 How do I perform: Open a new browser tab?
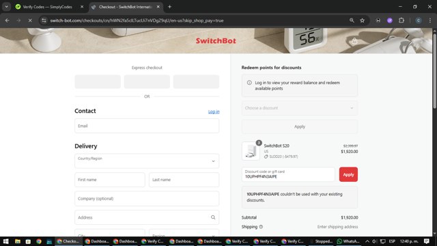(x=169, y=7)
